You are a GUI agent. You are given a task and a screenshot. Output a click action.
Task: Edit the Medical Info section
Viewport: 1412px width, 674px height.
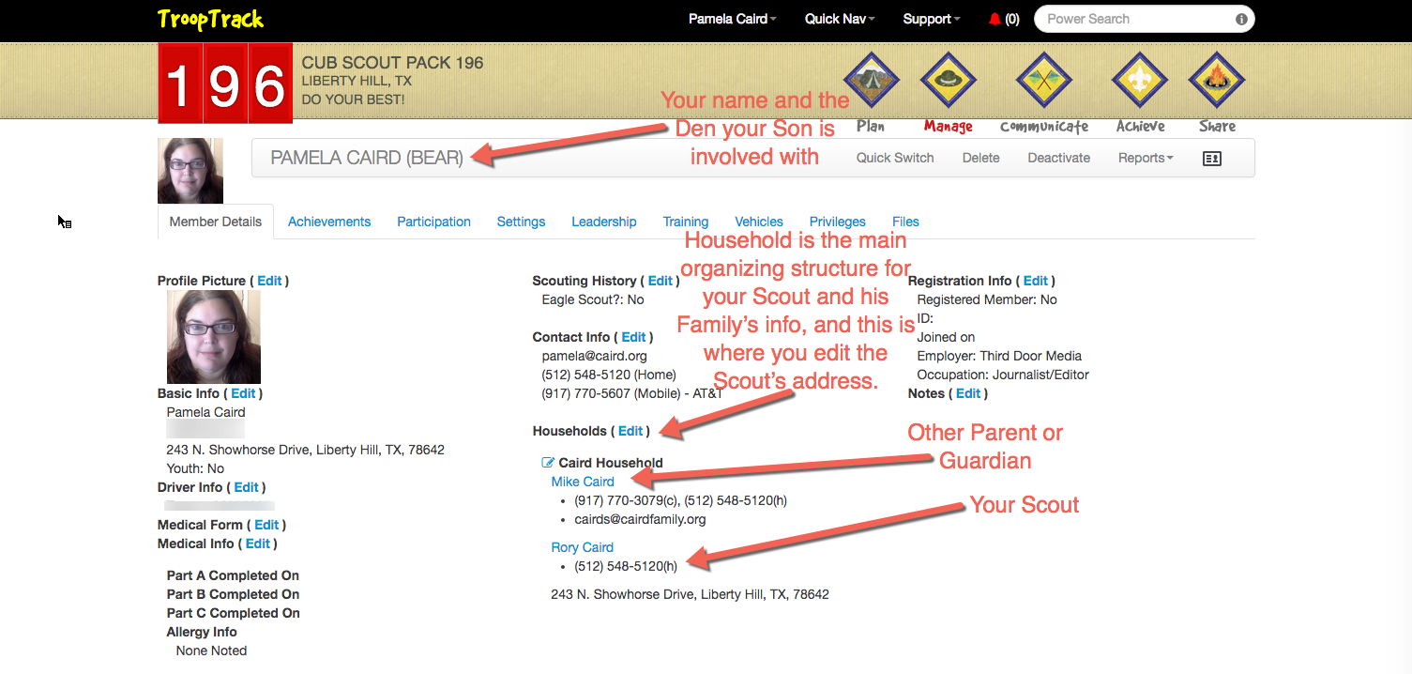click(257, 544)
